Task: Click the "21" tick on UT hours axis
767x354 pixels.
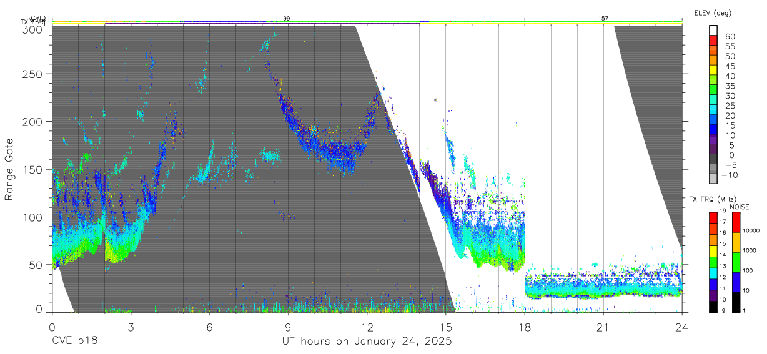Action: (x=603, y=327)
